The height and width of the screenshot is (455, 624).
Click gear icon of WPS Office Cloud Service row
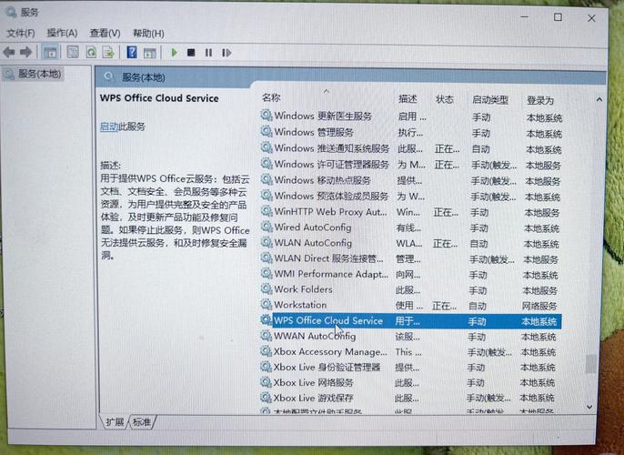click(x=266, y=319)
